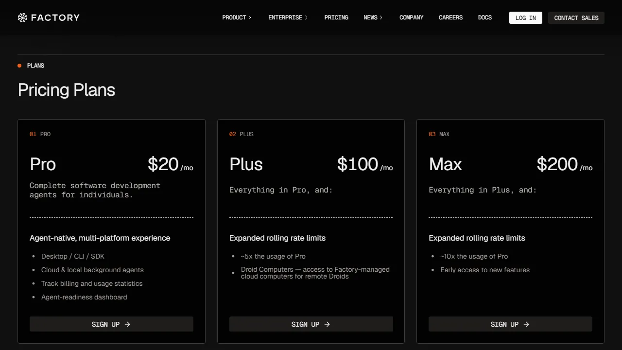Go to the Pricing page
Image resolution: width=622 pixels, height=350 pixels.
pyautogui.click(x=336, y=17)
